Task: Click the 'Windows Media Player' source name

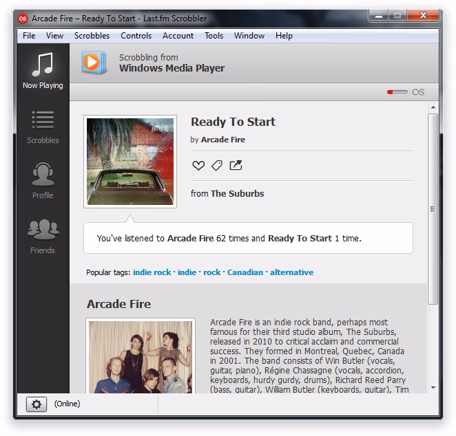Action: click(172, 68)
